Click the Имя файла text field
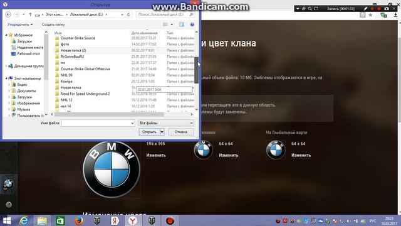 point(96,123)
